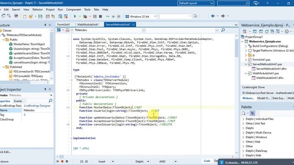
Task: Click Help question mark in title bar
Action: (x=267, y=3)
